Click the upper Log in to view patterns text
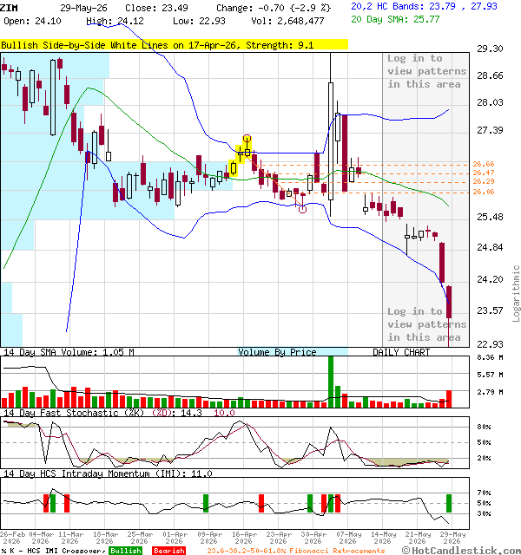 point(426,71)
